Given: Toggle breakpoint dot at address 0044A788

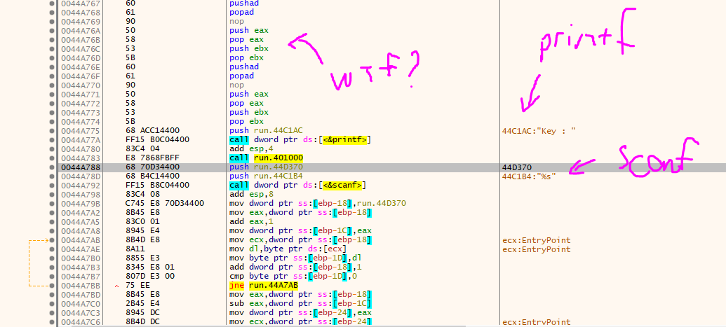Looking at the screenshot, I should pyautogui.click(x=52, y=167).
